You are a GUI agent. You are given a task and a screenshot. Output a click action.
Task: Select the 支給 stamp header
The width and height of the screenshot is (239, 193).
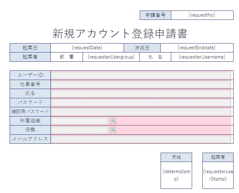tap(176, 157)
